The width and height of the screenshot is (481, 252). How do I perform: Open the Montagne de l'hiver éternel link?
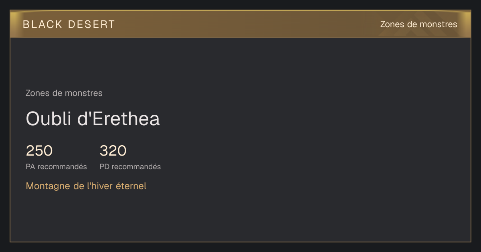(x=86, y=186)
